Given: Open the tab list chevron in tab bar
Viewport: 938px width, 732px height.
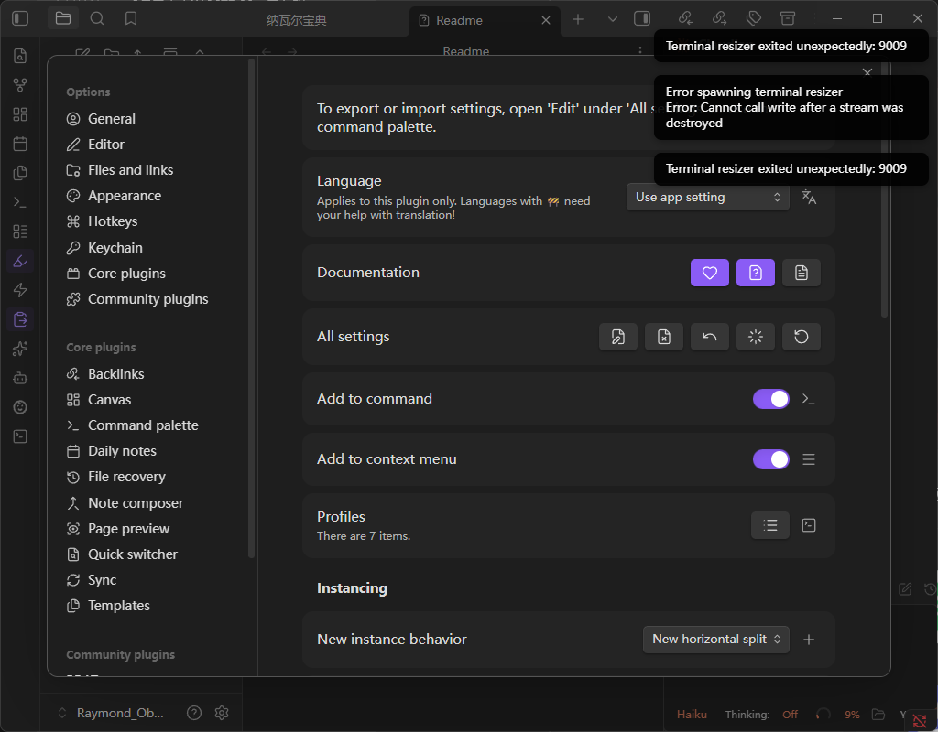Looking at the screenshot, I should point(613,19).
